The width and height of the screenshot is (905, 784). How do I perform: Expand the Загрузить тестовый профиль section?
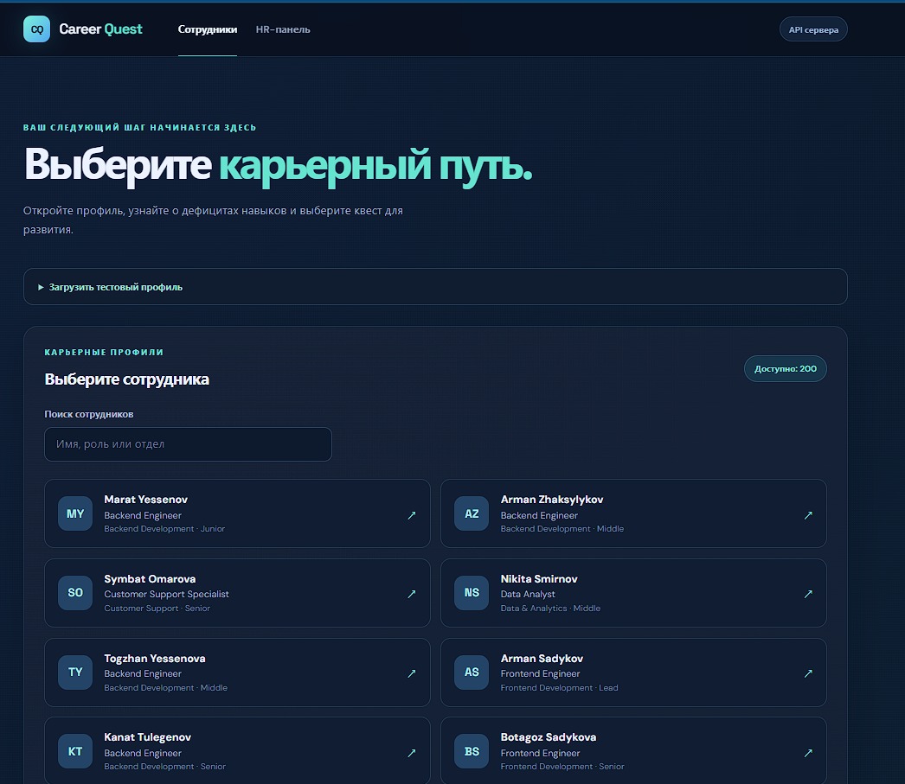click(x=435, y=286)
